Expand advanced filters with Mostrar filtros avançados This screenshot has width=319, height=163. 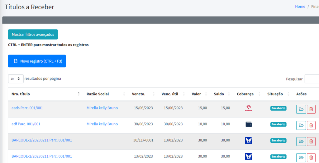click(x=33, y=34)
